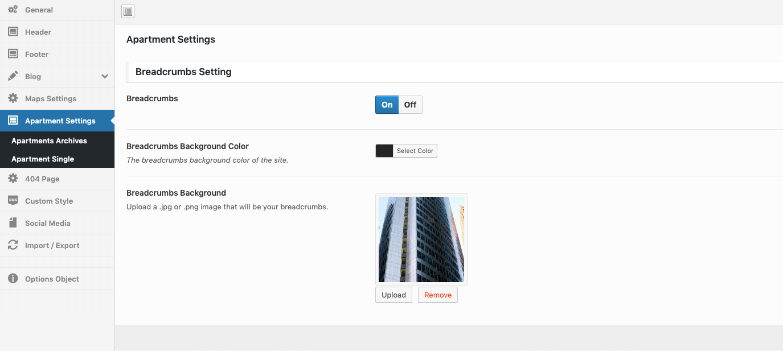Open Apartments Archives submenu item

coord(49,141)
